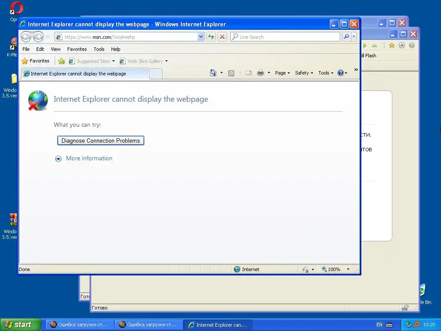
Task: Switch to second 'Ошибка загрузки' taskbar window
Action: click(149, 325)
